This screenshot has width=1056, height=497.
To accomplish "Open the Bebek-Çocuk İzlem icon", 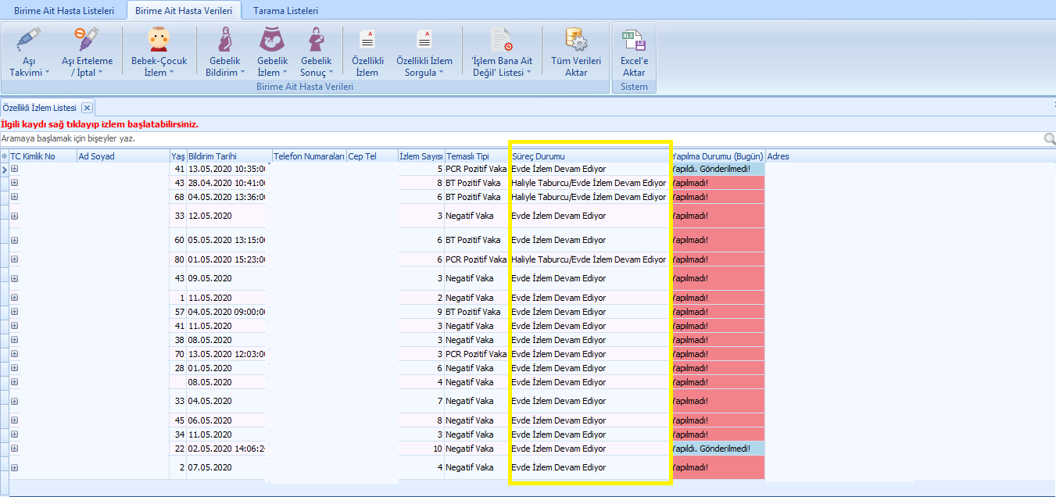I will click(x=159, y=39).
